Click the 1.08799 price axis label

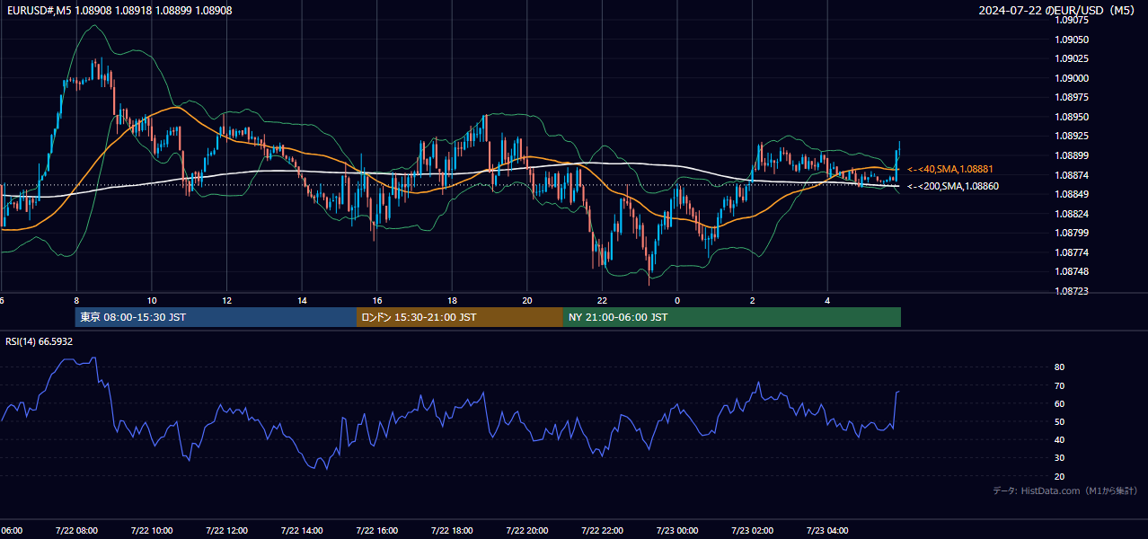(1071, 233)
